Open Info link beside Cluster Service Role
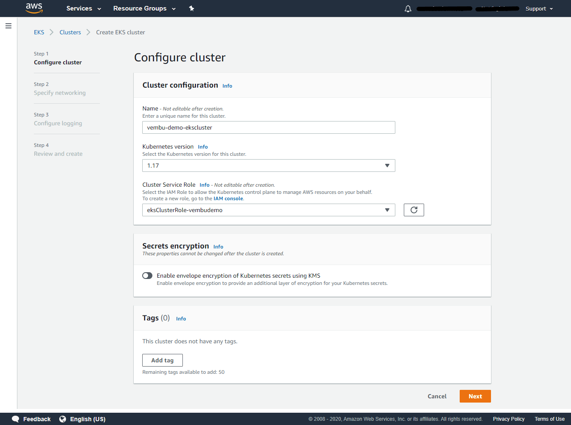Image resolution: width=571 pixels, height=425 pixels. click(204, 185)
